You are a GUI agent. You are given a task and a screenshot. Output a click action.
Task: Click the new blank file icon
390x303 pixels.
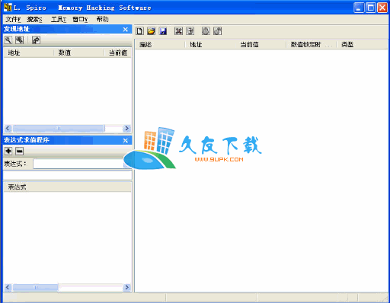(139, 31)
